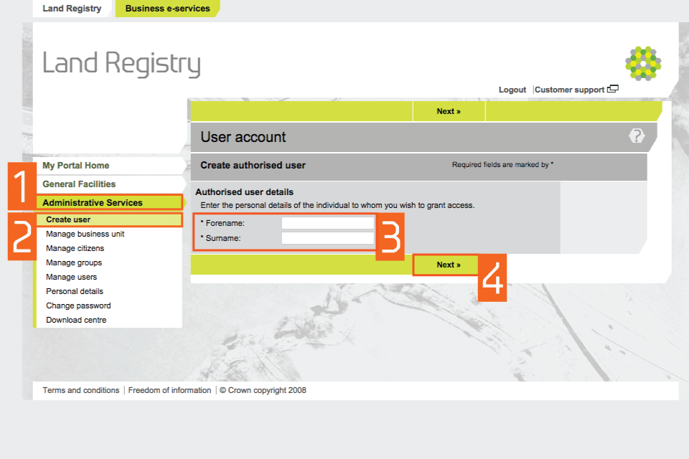
Task: Open the Land Registry tab
Action: (x=72, y=9)
